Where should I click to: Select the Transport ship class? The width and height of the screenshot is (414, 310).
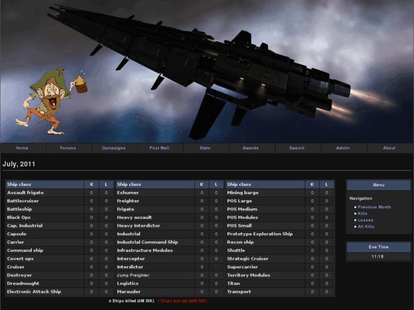click(239, 292)
